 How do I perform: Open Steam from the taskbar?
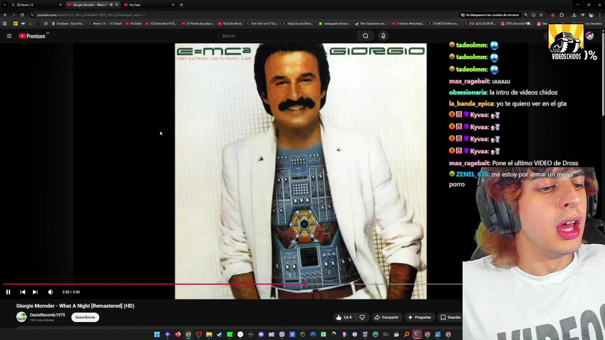click(x=219, y=334)
